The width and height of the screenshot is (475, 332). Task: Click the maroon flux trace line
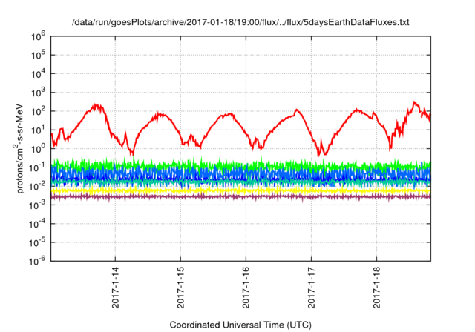click(x=239, y=197)
